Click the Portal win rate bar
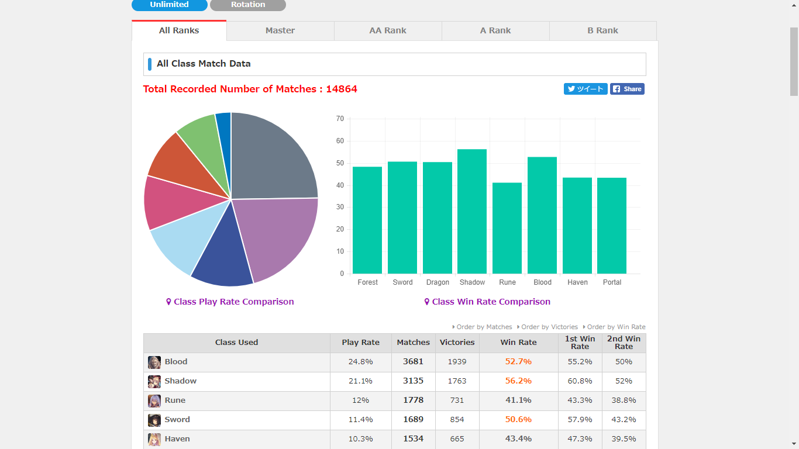 pyautogui.click(x=612, y=226)
